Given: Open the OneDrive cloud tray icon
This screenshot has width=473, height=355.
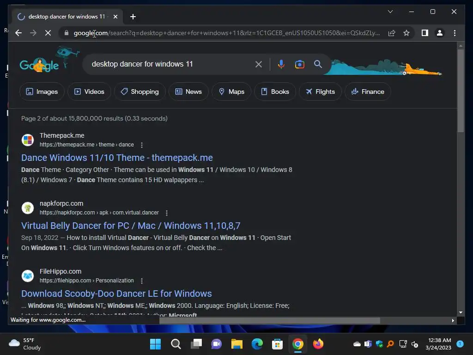Looking at the screenshot, I should [x=357, y=344].
